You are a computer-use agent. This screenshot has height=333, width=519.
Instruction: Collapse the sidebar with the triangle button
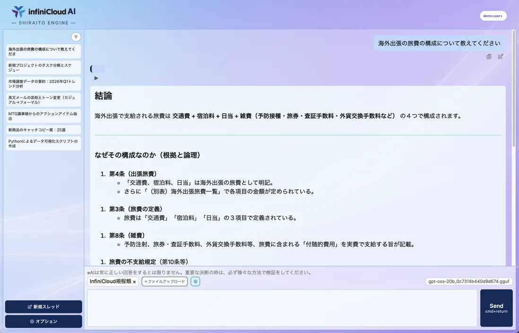click(76, 37)
